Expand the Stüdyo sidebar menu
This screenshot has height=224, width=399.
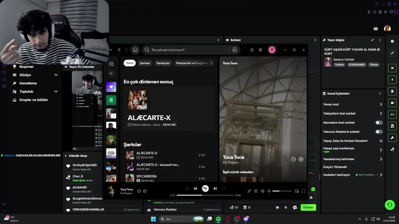[56, 75]
